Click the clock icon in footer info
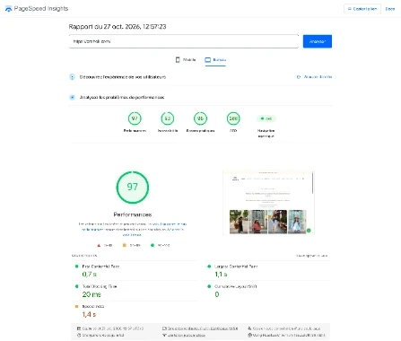 coord(79,336)
